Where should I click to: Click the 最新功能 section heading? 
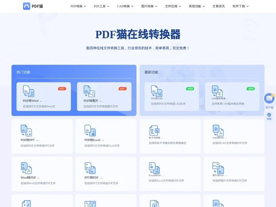[x=151, y=72]
